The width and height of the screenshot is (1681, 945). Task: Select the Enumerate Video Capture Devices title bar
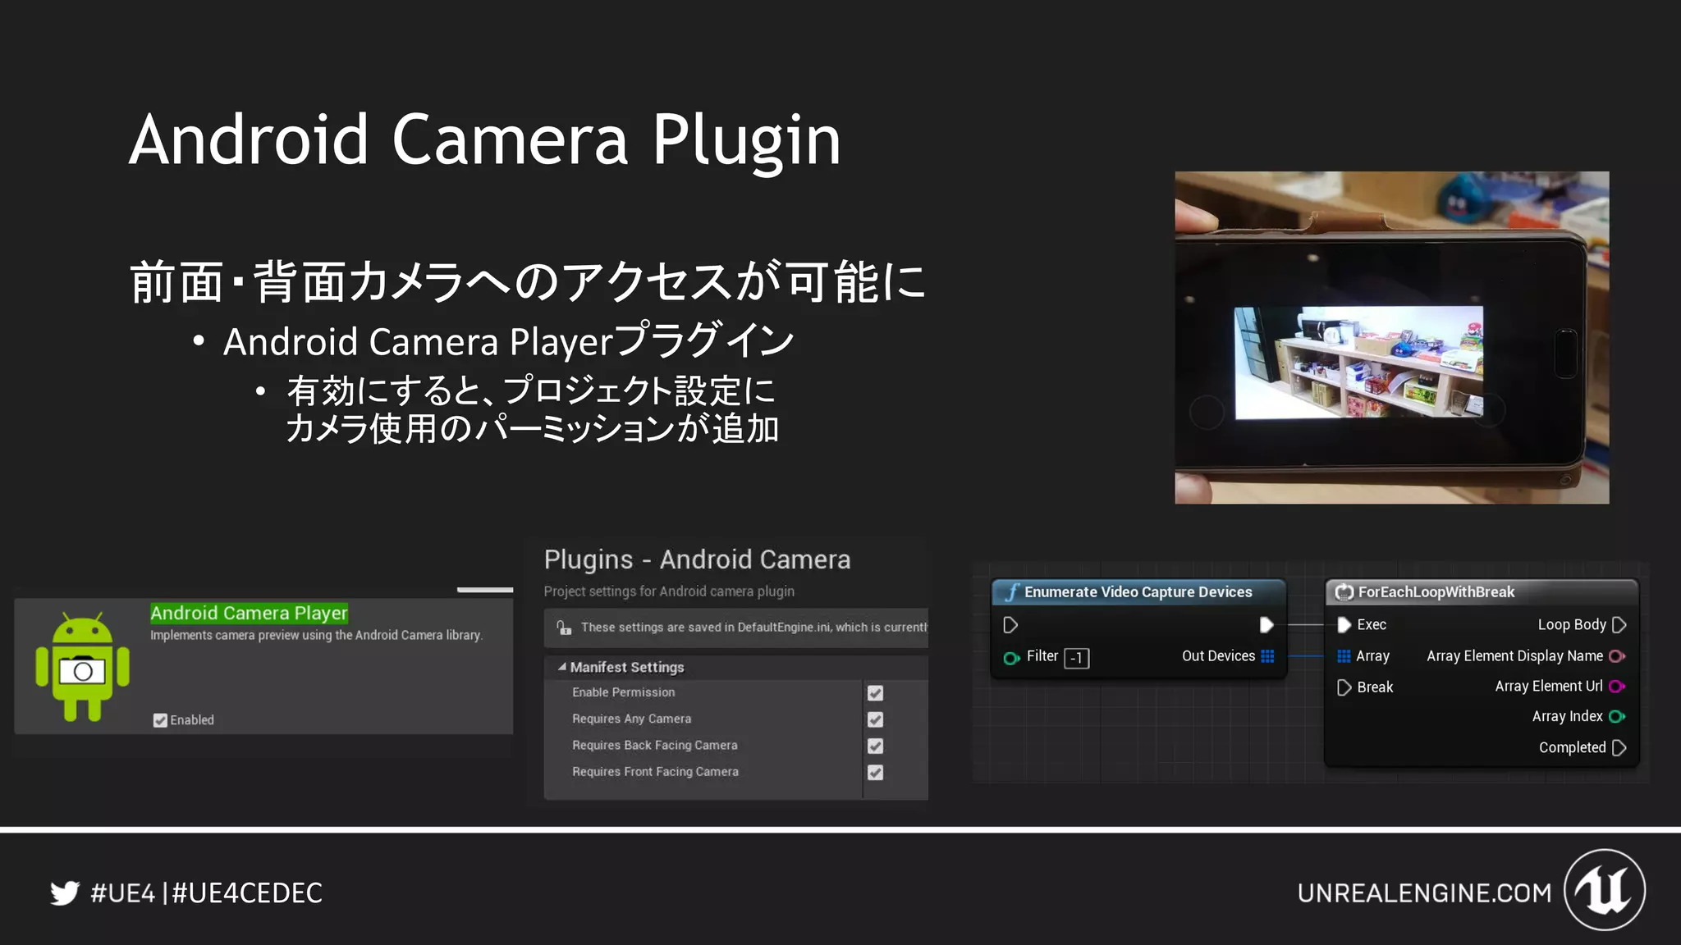coord(1138,591)
